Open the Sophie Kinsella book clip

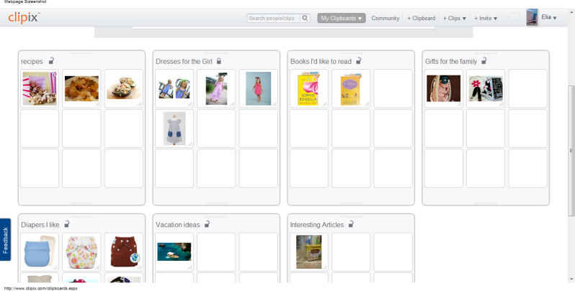pos(309,88)
